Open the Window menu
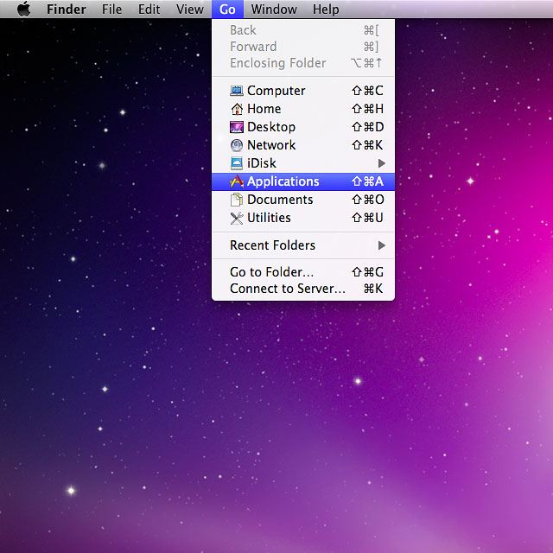The height and width of the screenshot is (553, 553). coord(274,10)
